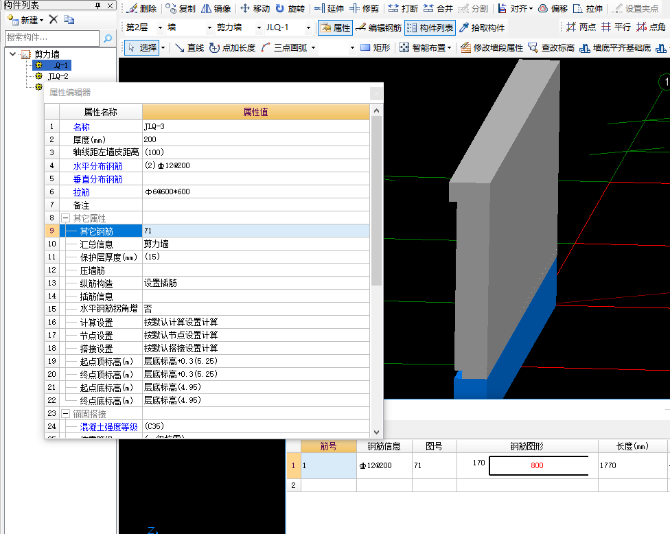Click the 筋号 column header
Screen dimensions: 670x534
point(329,446)
